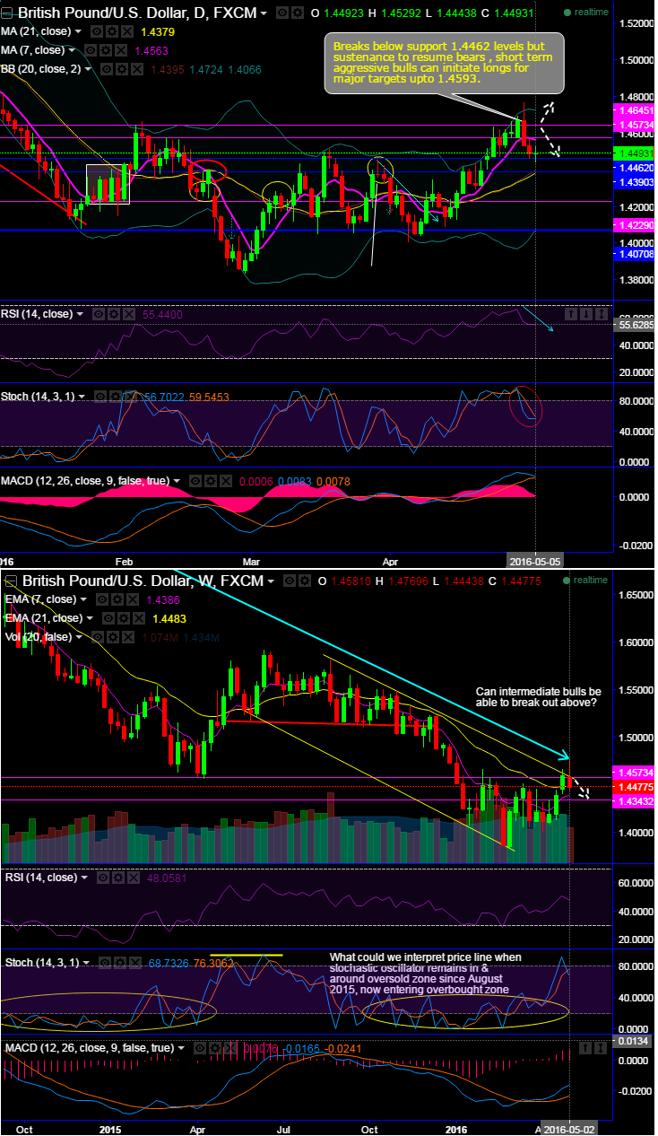Expand weekly MACD (12, 26, close, 9) dropdown arrow
This screenshot has height=1136, width=658.
pyautogui.click(x=181, y=1048)
